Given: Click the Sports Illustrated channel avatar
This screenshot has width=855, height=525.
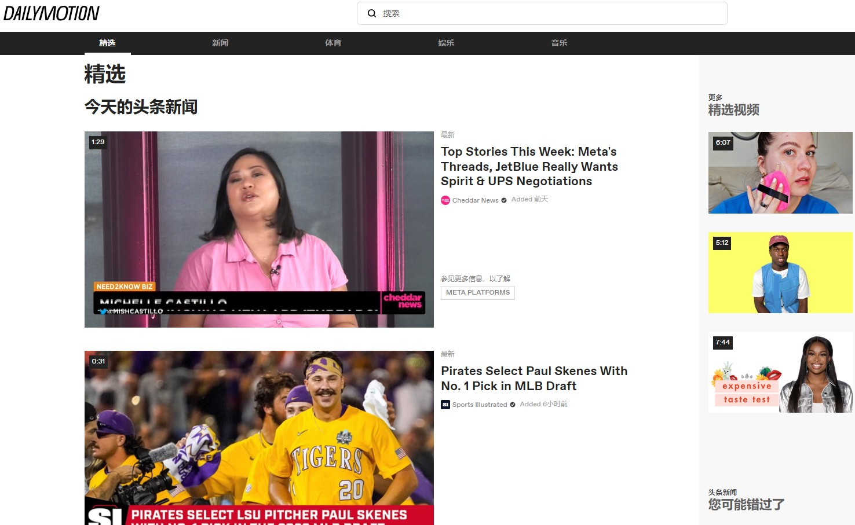Looking at the screenshot, I should tap(445, 405).
